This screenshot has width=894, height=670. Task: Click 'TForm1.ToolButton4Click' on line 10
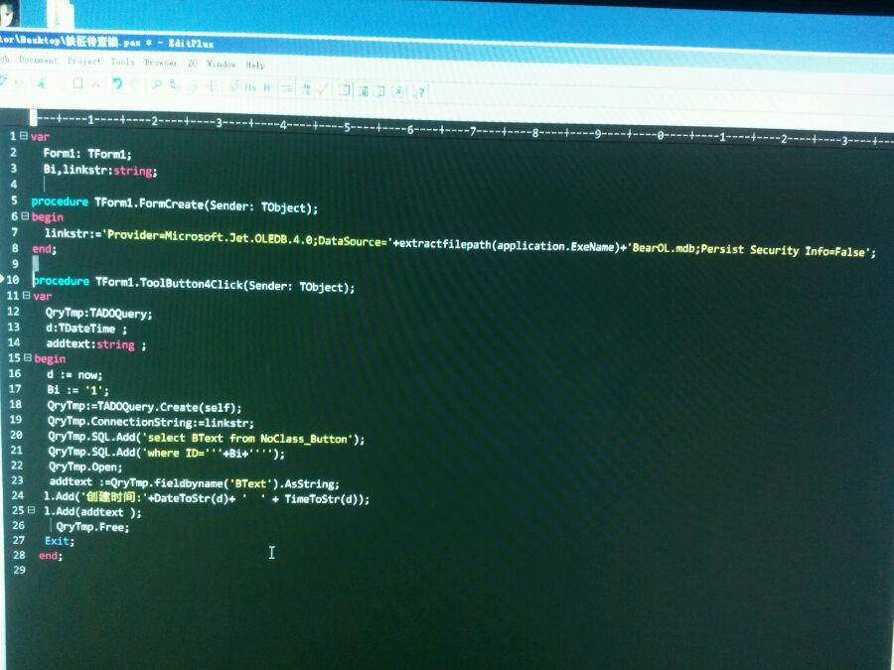[x=170, y=283]
